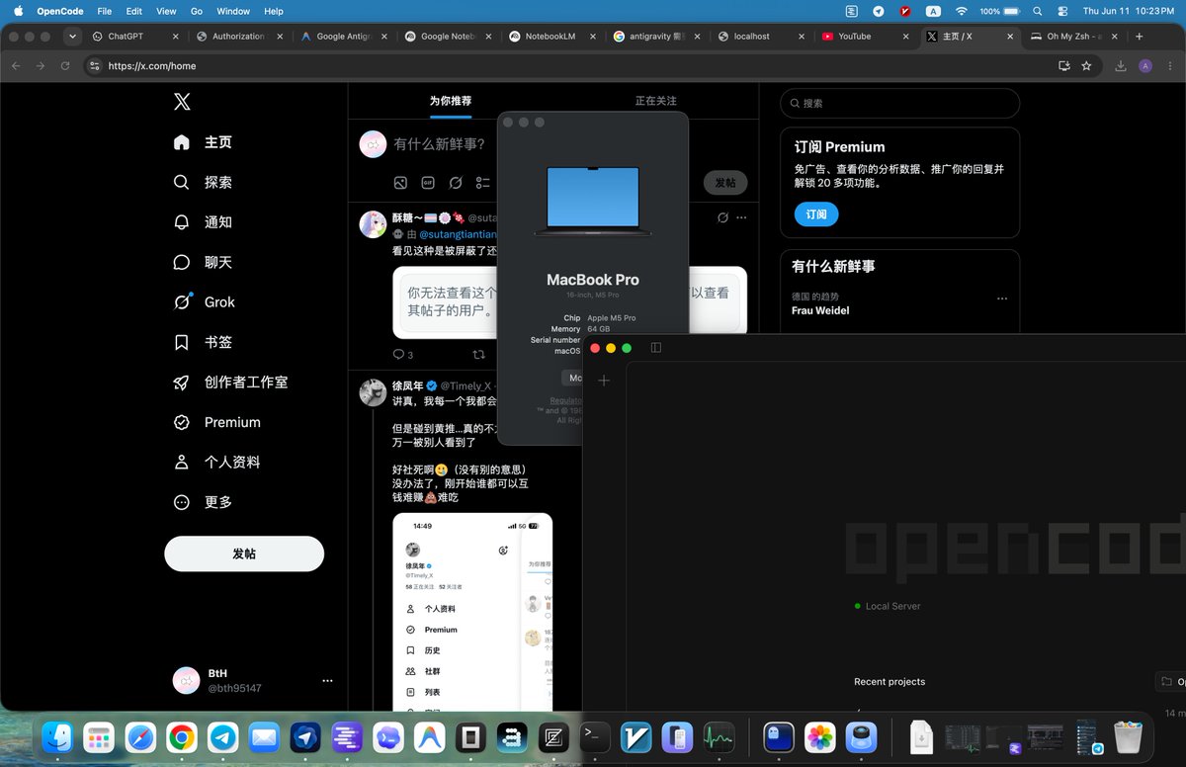This screenshot has width=1186, height=767.
Task: Click Grok icon on 酥糖's post
Action: 722,217
